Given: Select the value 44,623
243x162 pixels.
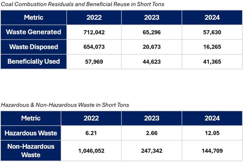Looking at the screenshot, I should 152,62.
